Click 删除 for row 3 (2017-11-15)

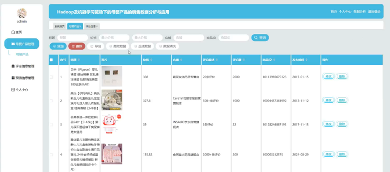click(x=342, y=124)
